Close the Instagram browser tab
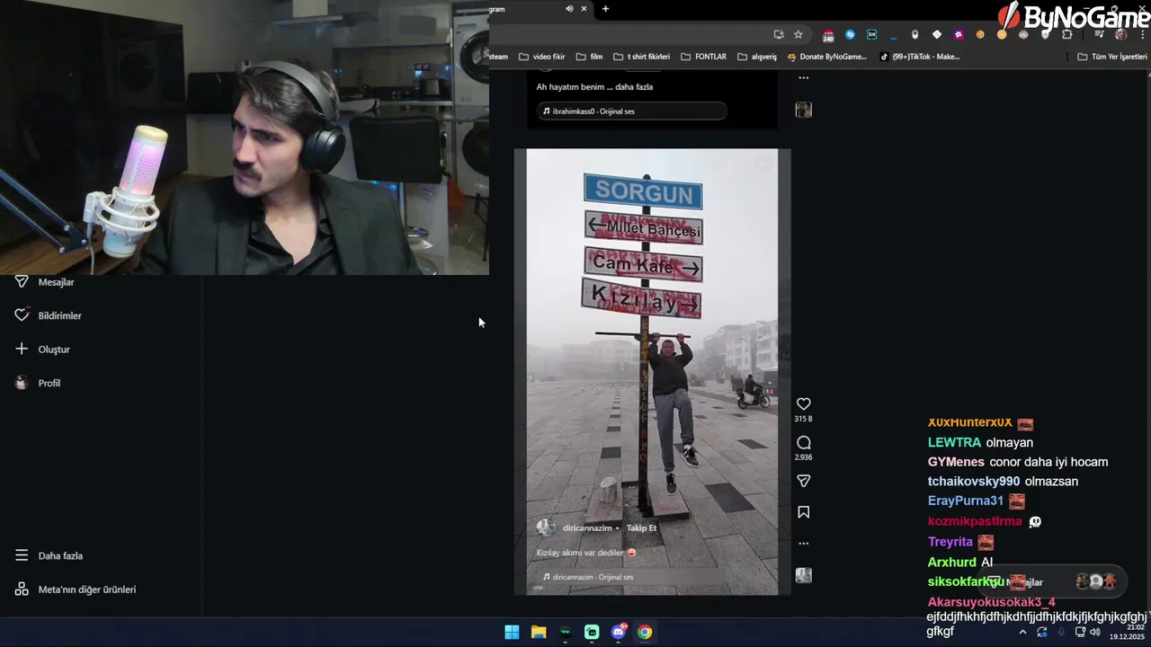Image resolution: width=1151 pixels, height=647 pixels. pyautogui.click(x=584, y=9)
